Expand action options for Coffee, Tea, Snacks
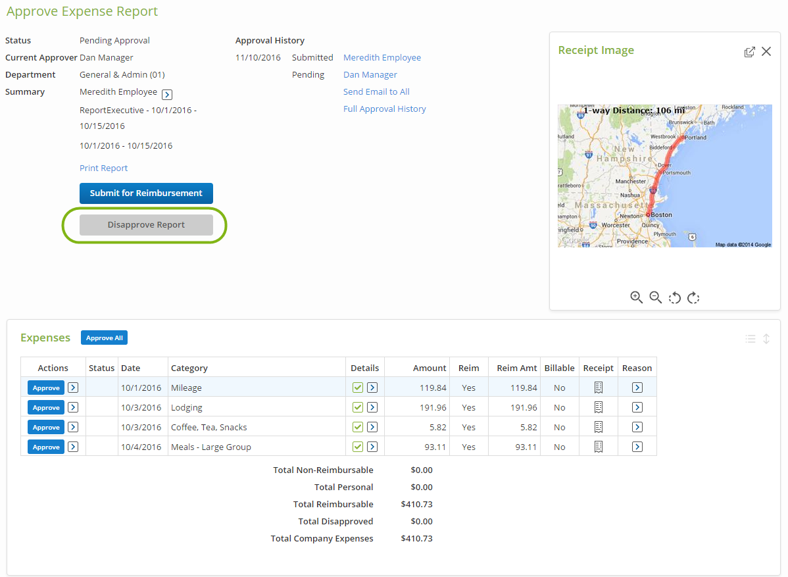Screen dimensions: 788x577 (x=73, y=427)
